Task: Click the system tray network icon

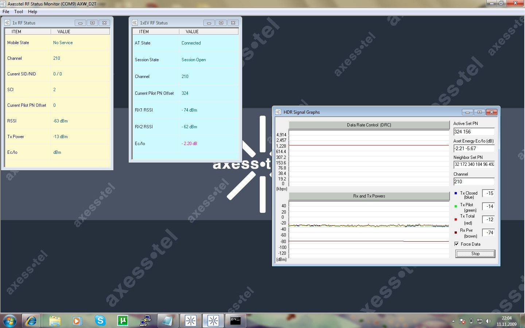Action: (480, 321)
